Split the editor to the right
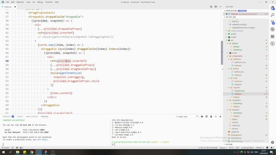 (x=216, y=7)
